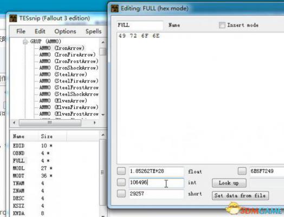Viewport: 284px width, 217px height.
Task: Click the scroll-down arrow of record tree
Action: pyautogui.click(x=103, y=114)
